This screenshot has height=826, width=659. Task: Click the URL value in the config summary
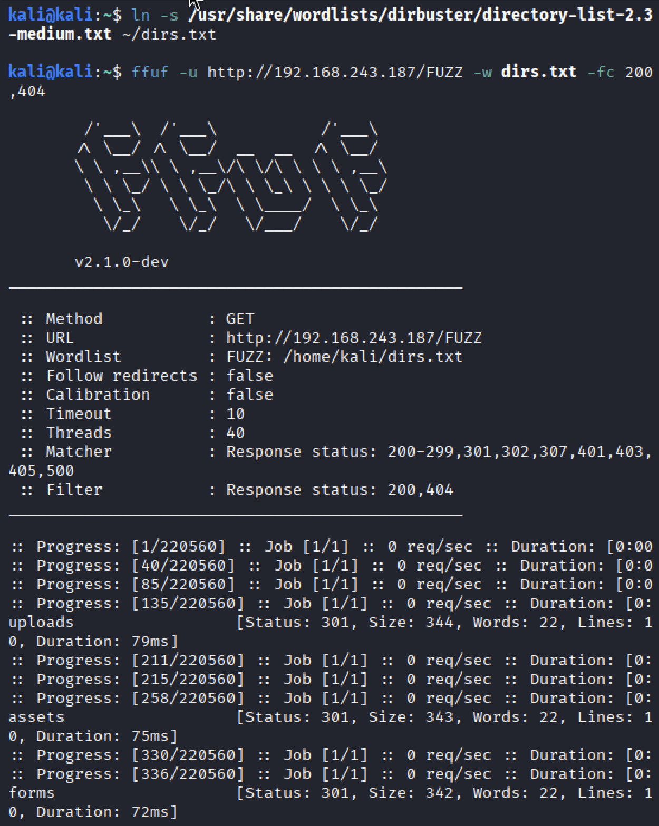pyautogui.click(x=354, y=338)
